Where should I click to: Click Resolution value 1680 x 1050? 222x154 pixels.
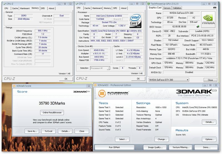point(161,107)
